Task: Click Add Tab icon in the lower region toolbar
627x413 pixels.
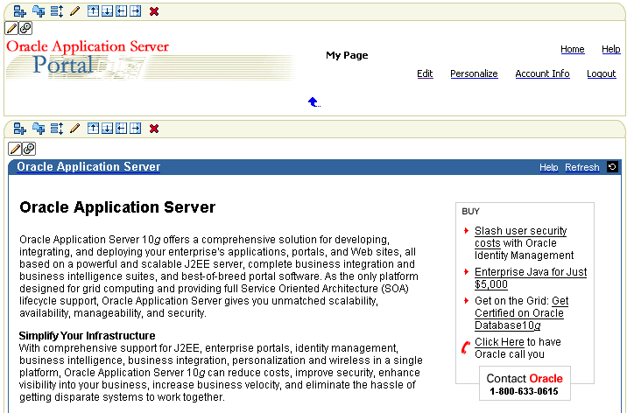Action: [57, 129]
